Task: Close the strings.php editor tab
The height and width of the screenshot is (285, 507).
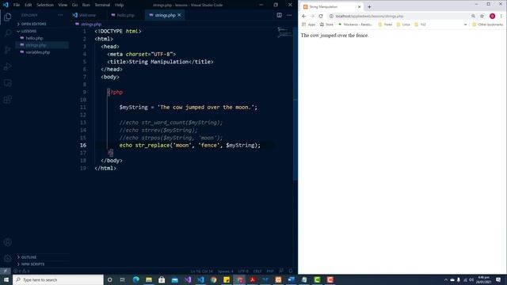Action: tap(179, 15)
